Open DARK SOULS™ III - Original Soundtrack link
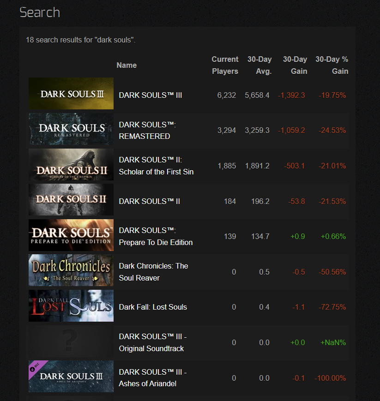This screenshot has width=380, height=401. (152, 342)
